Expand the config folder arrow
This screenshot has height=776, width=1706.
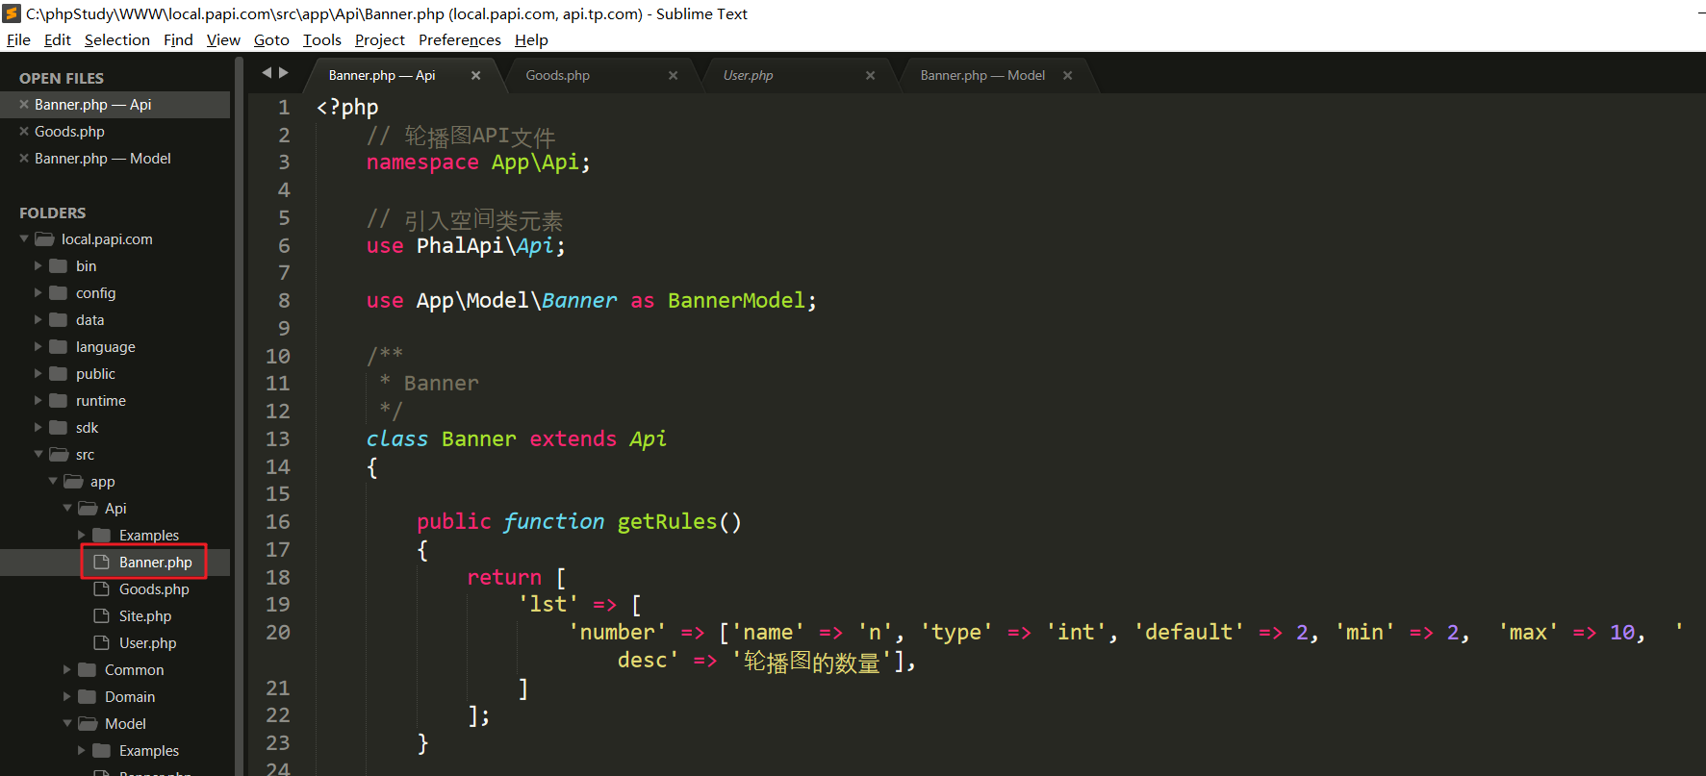point(38,293)
